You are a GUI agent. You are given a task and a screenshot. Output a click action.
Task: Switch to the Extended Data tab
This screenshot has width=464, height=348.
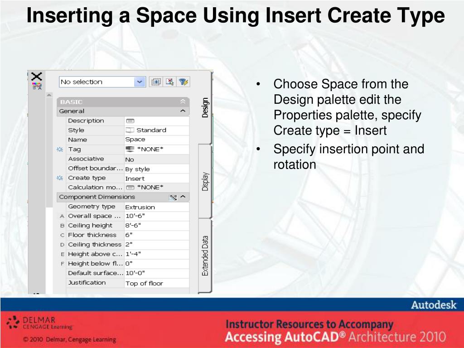(205, 256)
